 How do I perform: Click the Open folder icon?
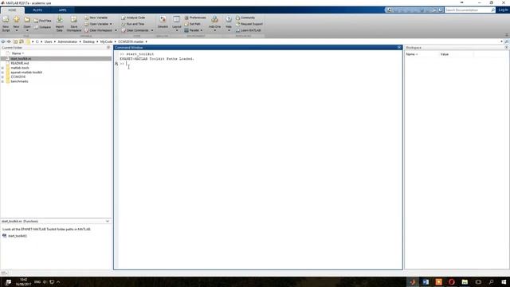coord(27,20)
